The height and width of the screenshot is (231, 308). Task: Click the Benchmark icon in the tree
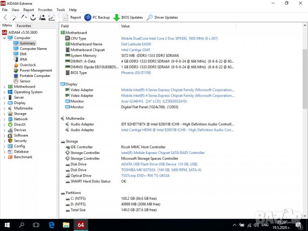tap(10, 157)
